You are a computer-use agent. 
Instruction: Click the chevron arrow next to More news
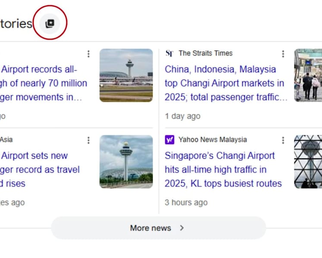182,228
